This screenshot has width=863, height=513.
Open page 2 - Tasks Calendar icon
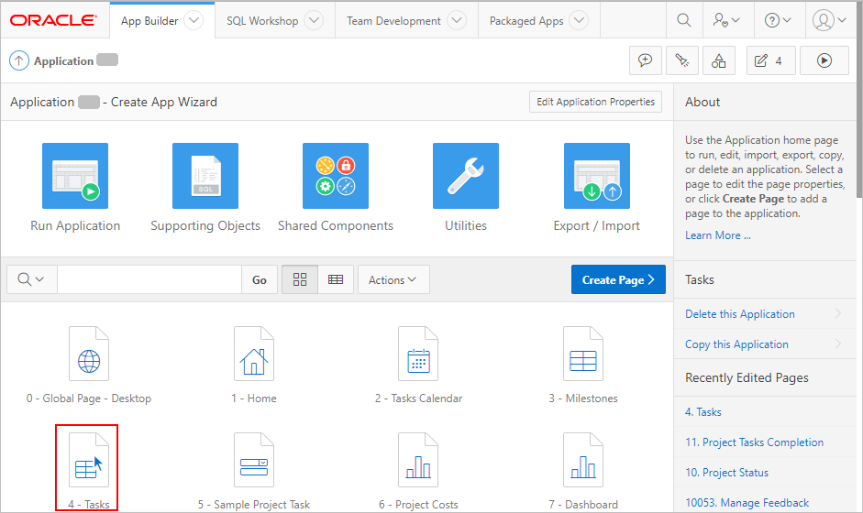(x=418, y=354)
